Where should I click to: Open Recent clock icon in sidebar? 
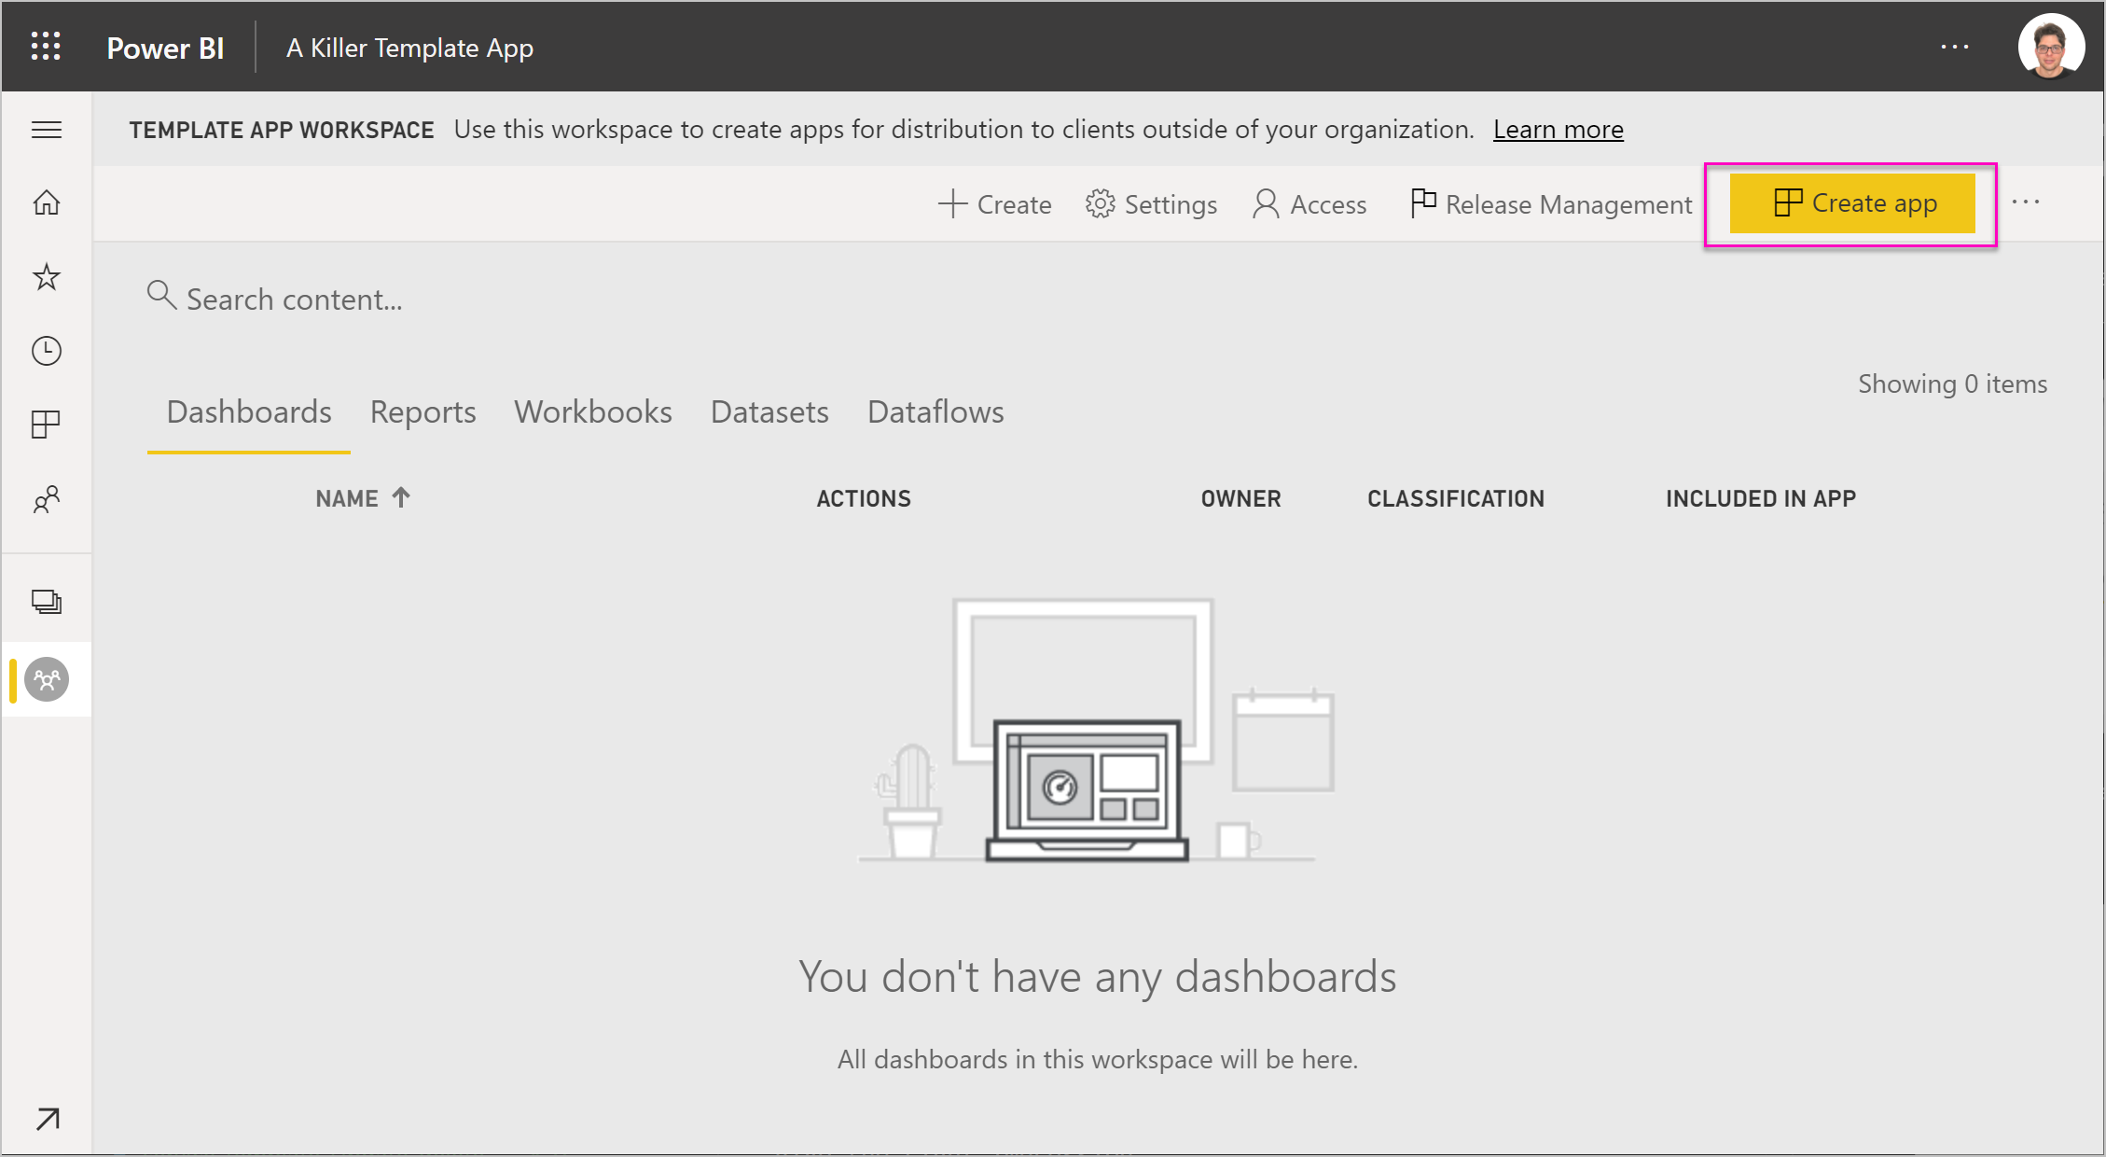click(x=47, y=351)
